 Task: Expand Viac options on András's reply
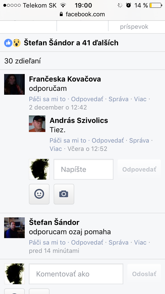click(56, 149)
